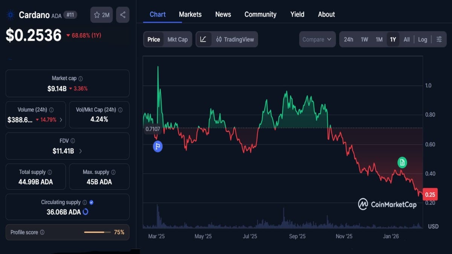
Task: Click the 75% profile score value
Action: pyautogui.click(x=119, y=232)
